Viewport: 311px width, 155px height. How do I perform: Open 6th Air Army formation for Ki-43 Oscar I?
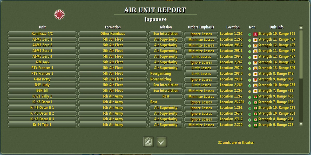pyautogui.click(x=113, y=102)
